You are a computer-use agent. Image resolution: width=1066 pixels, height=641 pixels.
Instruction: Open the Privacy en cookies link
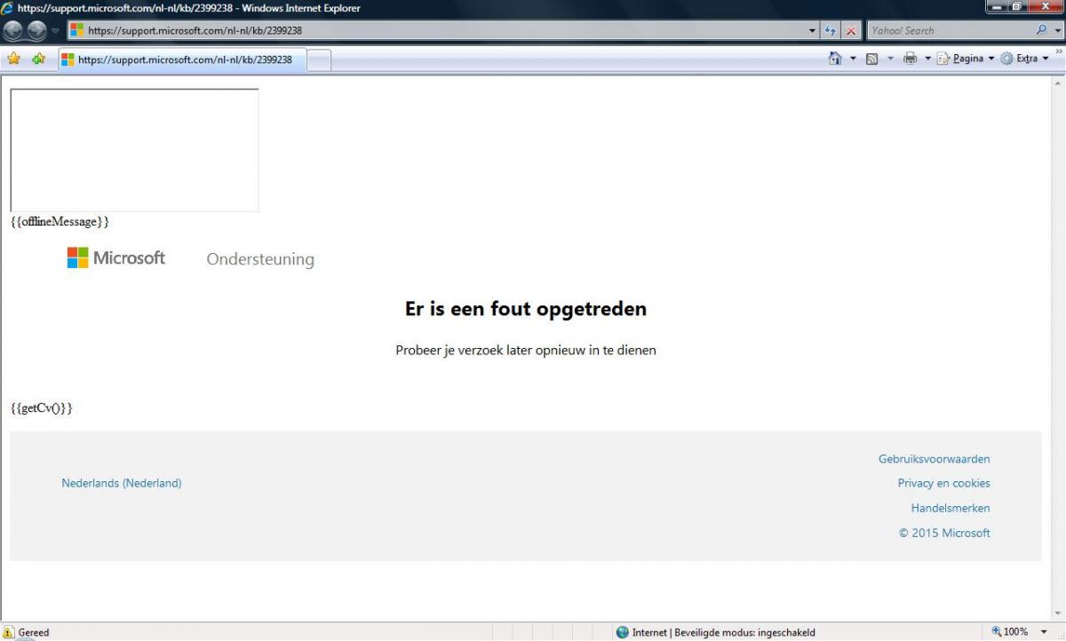(x=944, y=483)
